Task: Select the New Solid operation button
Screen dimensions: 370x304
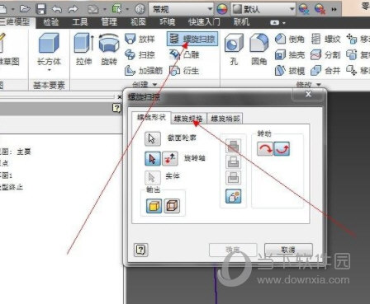Action: pyautogui.click(x=233, y=196)
